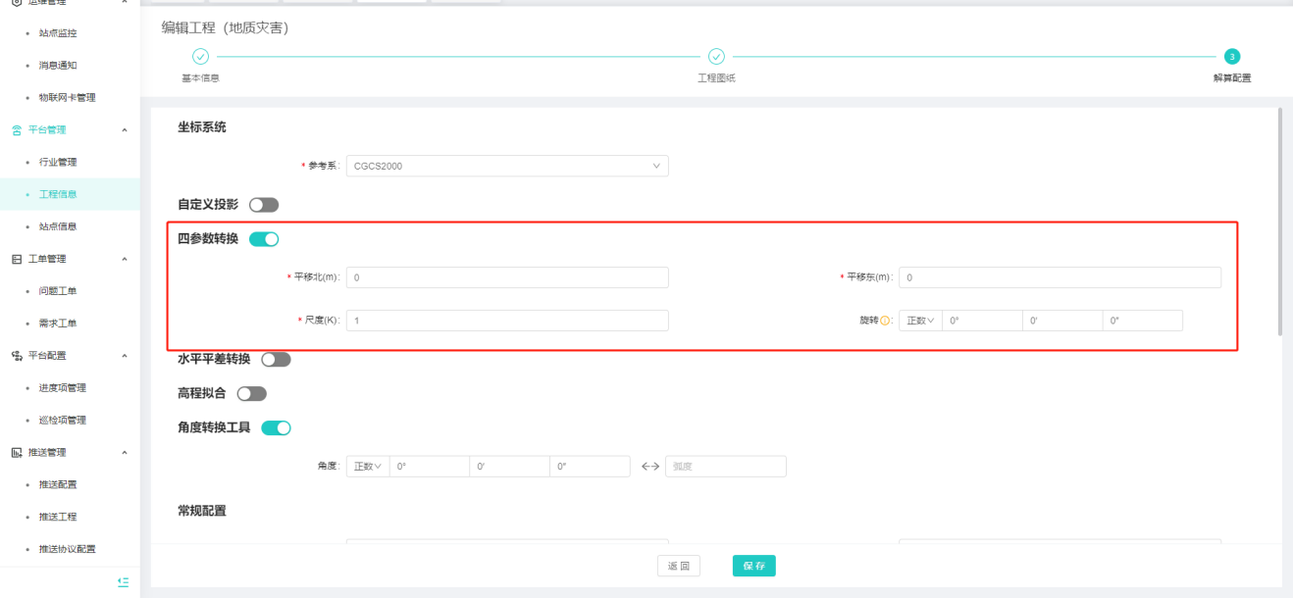Image resolution: width=1293 pixels, height=598 pixels.
Task: Enable the 自定义投影 toggle
Action: 264,205
